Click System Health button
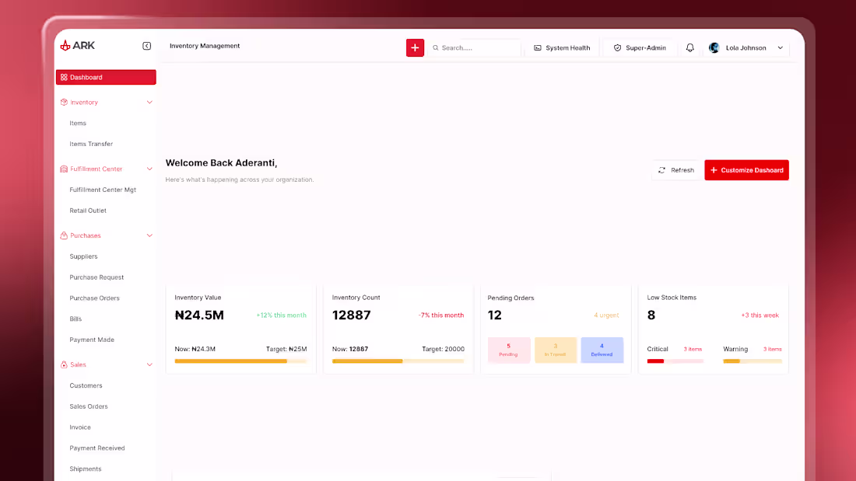 click(562, 48)
